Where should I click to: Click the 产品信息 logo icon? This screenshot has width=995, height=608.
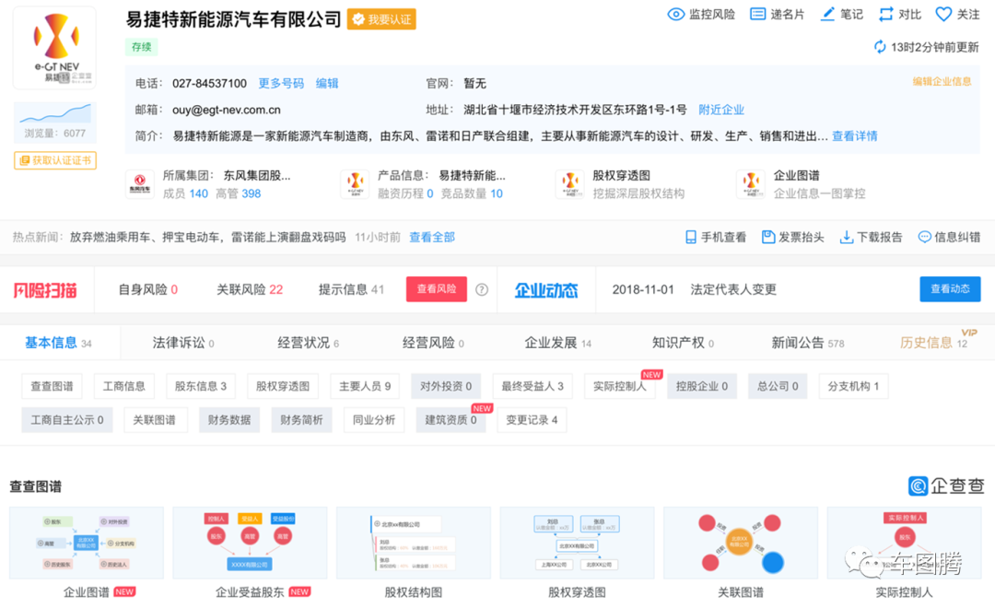point(355,184)
